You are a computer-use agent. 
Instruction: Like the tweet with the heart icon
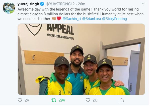tap(88, 100)
